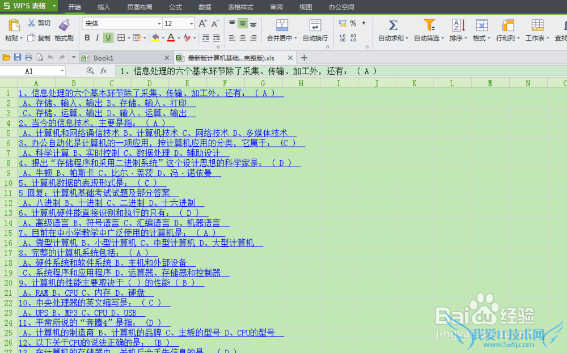Add new document tab plus button
This screenshot has width=567, height=353.
(x=304, y=58)
